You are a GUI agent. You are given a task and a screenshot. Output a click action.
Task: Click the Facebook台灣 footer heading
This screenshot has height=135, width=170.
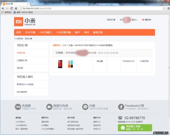coord(134,106)
